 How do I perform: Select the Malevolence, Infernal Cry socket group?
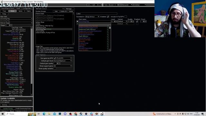pyautogui.click(x=54, y=26)
